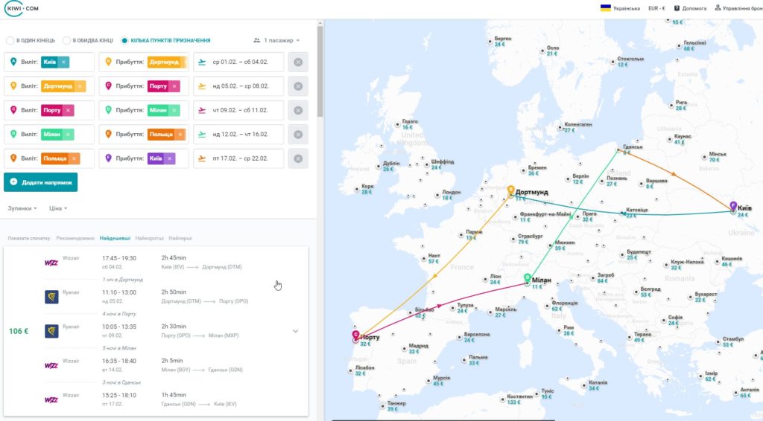The width and height of the screenshot is (763, 421).
Task: Open the 1 пасажир dropdown
Action: click(x=276, y=40)
